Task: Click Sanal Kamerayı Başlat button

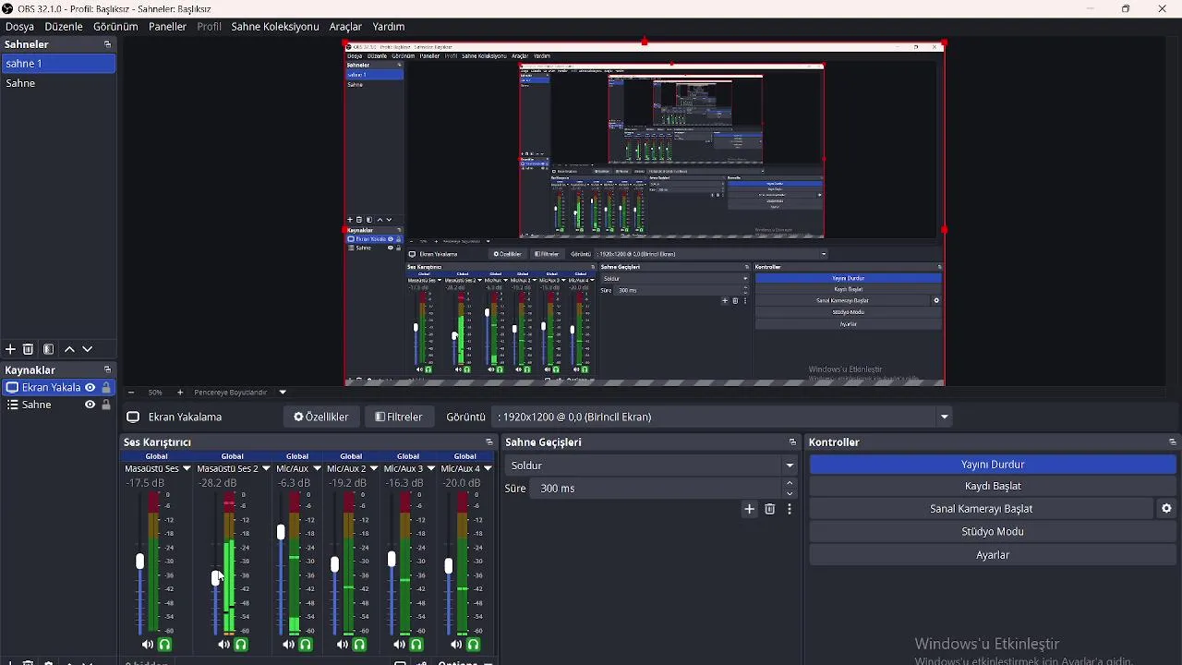Action: pyautogui.click(x=982, y=509)
